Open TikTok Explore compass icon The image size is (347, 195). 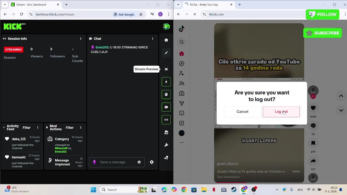tap(182, 64)
